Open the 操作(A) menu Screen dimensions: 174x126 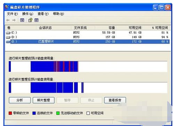pyautogui.click(x=27, y=14)
